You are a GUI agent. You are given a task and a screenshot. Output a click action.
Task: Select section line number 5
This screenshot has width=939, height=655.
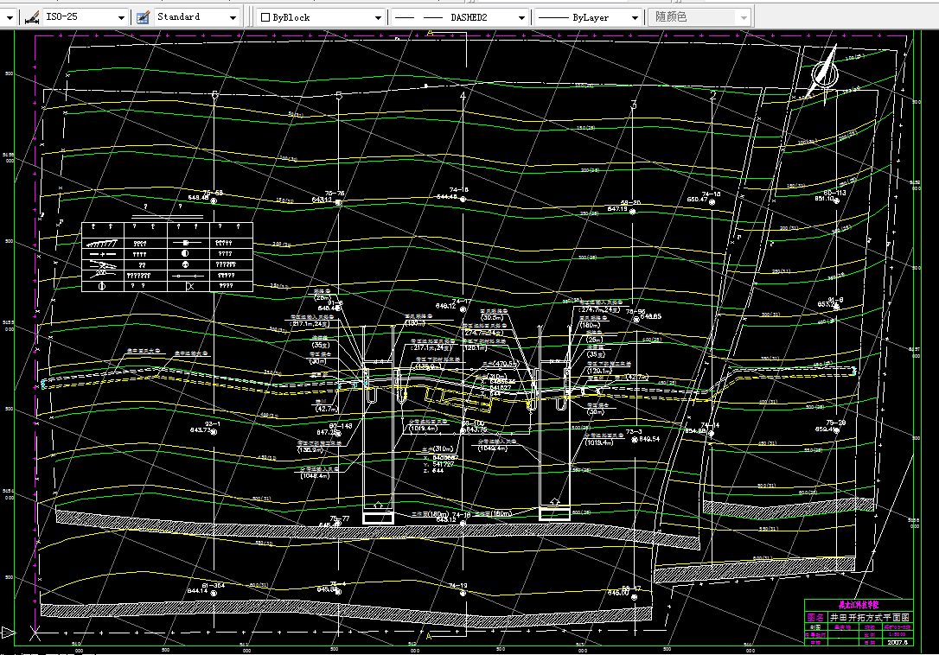tap(339, 96)
